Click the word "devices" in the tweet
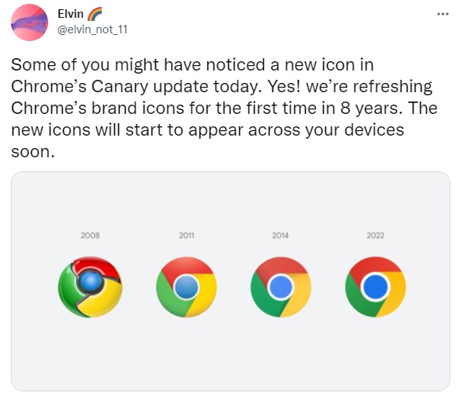Screen dimensions: 462x403 [374, 129]
